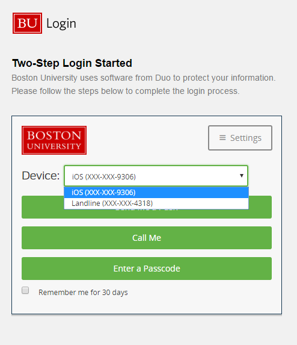Click the partially hidden Send Me a Push button
This screenshot has width=297, height=345.
click(x=147, y=214)
